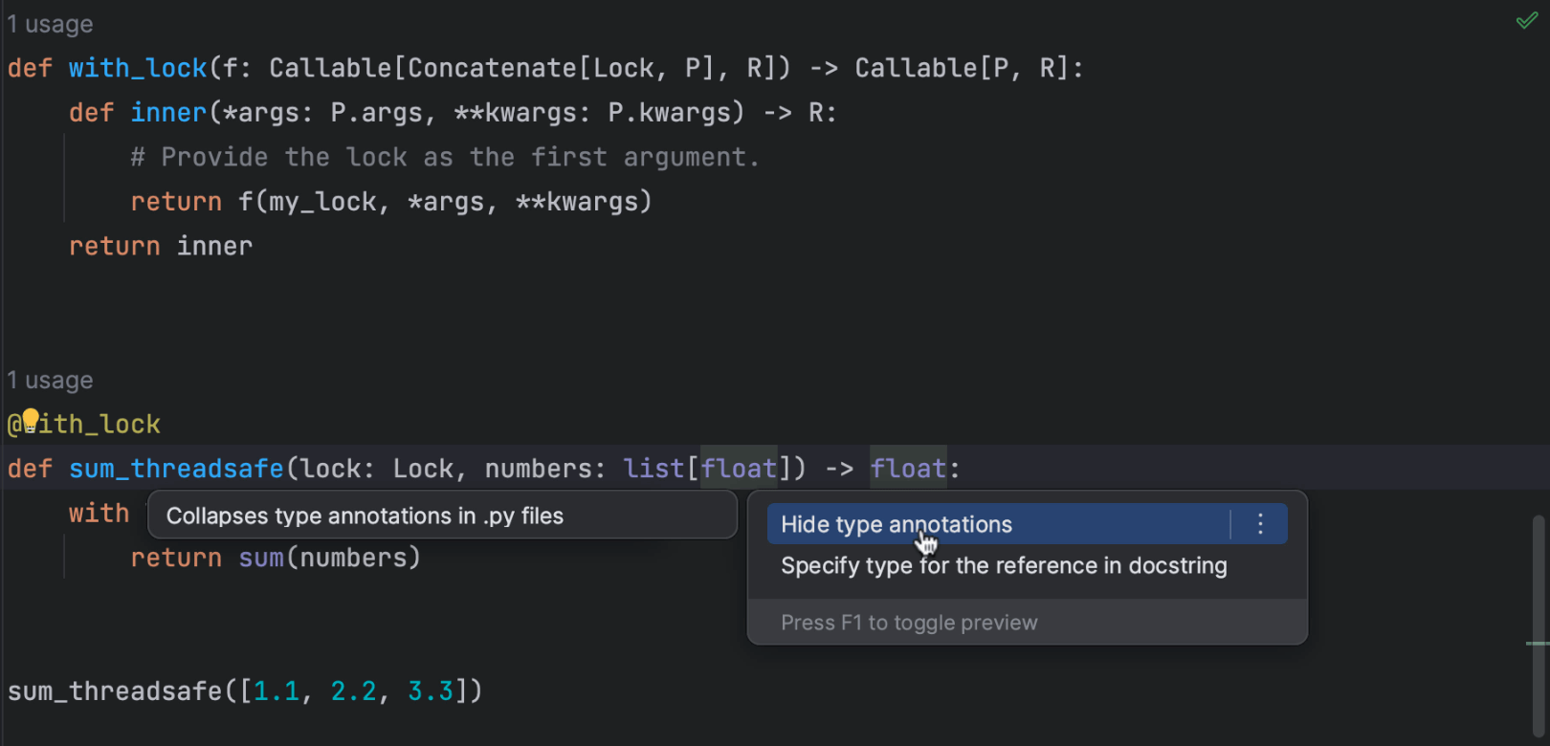Screen dimensions: 1550x746
Task: Click the number 2.2 in the sum_threadsafe call
Action: (x=354, y=691)
